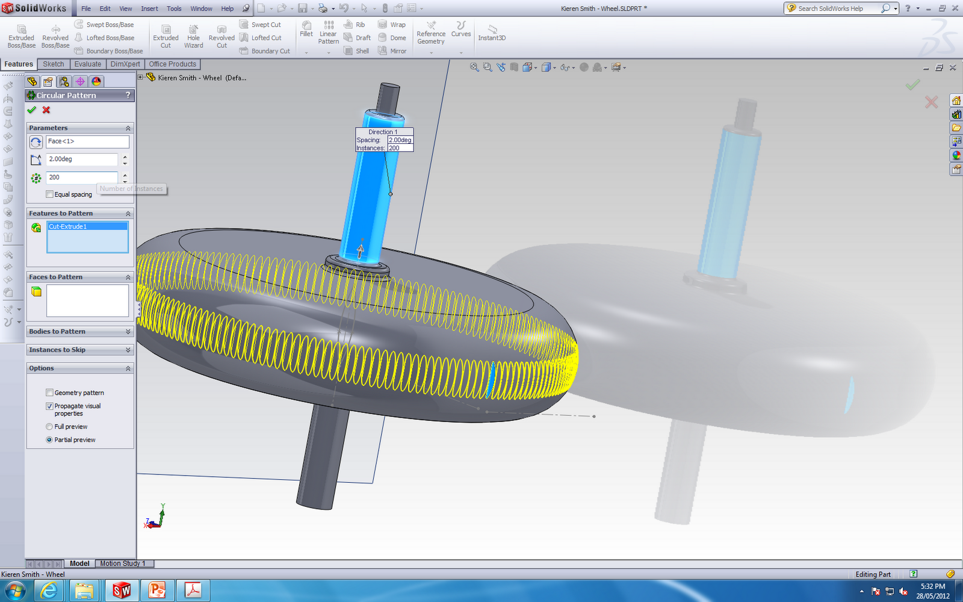Open the Hole Wizard
Screen dimensions: 963x602
click(193, 37)
